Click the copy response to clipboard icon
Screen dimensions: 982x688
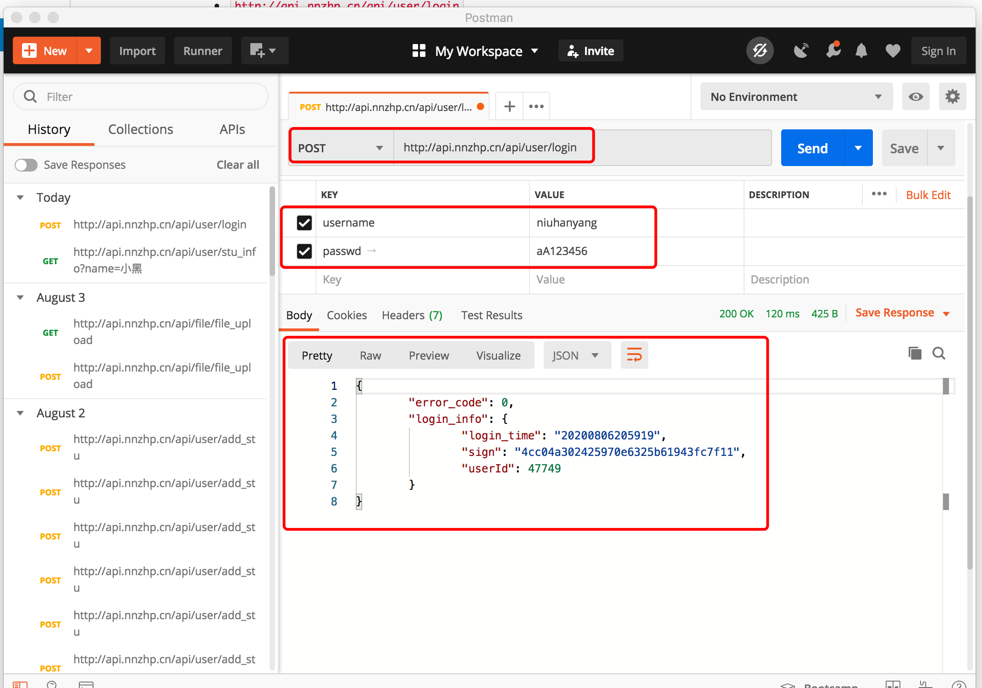click(915, 353)
